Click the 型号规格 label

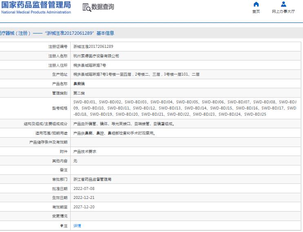pos(60,108)
